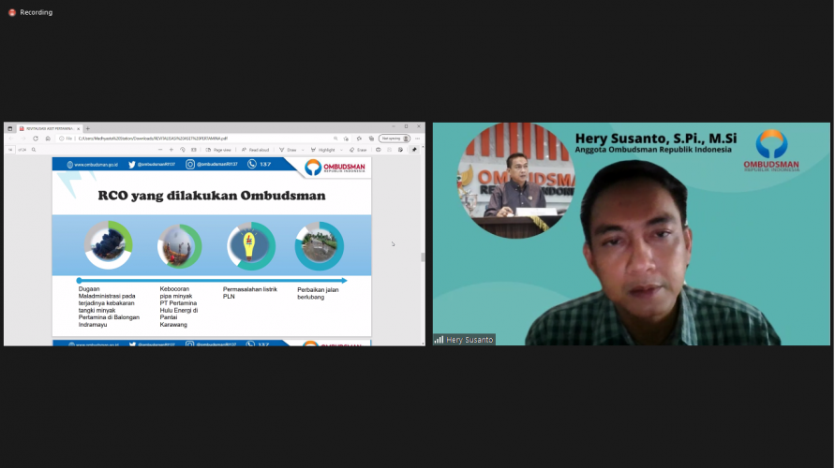The width and height of the screenshot is (835, 468).
Task: Open a new browser tab
Action: [x=87, y=128]
